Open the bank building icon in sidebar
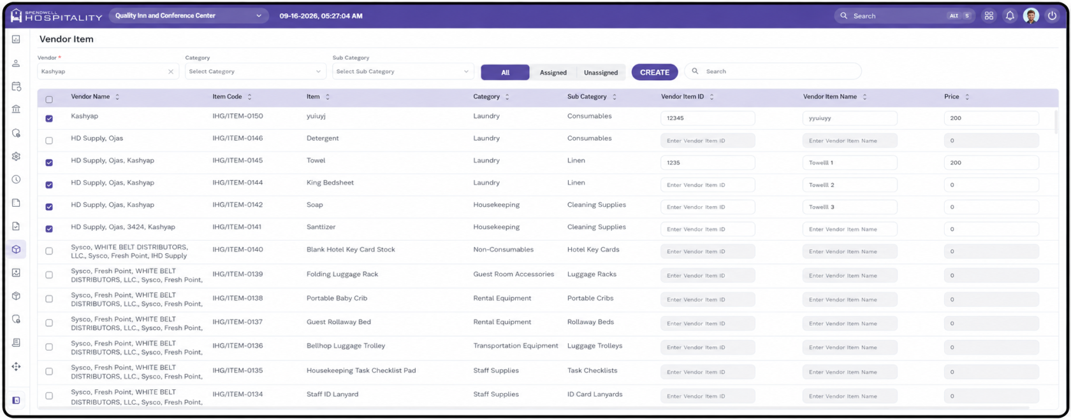This screenshot has height=420, width=1071. coord(16,109)
